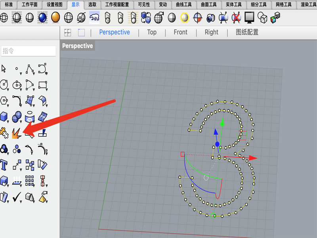Click the polar bear Arctic display icon
This screenshot has height=238, width=317.
point(94,17)
